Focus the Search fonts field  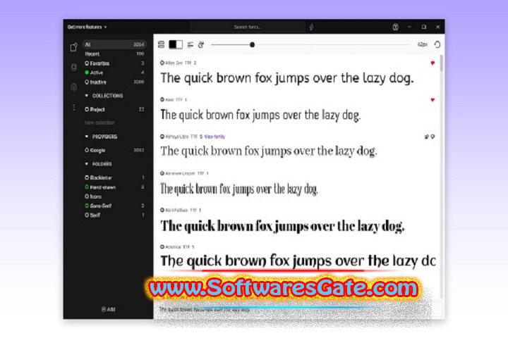[x=248, y=27]
